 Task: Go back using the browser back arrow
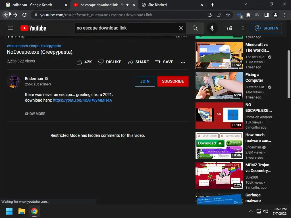click(6, 15)
